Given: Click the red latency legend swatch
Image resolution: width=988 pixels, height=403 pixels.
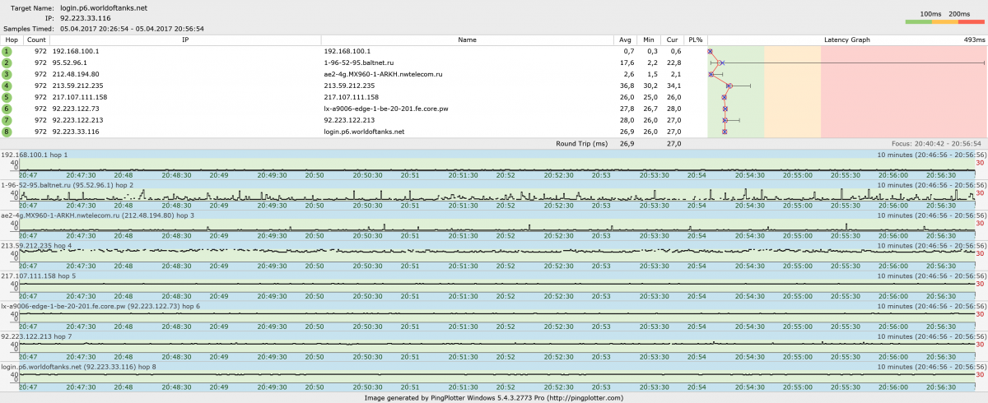Looking at the screenshot, I should (x=972, y=23).
